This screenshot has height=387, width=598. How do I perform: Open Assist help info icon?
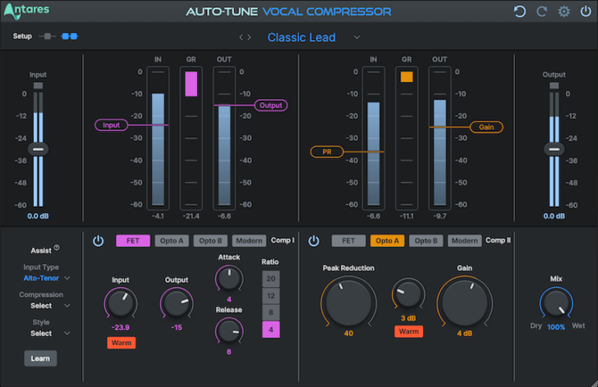tap(57, 248)
